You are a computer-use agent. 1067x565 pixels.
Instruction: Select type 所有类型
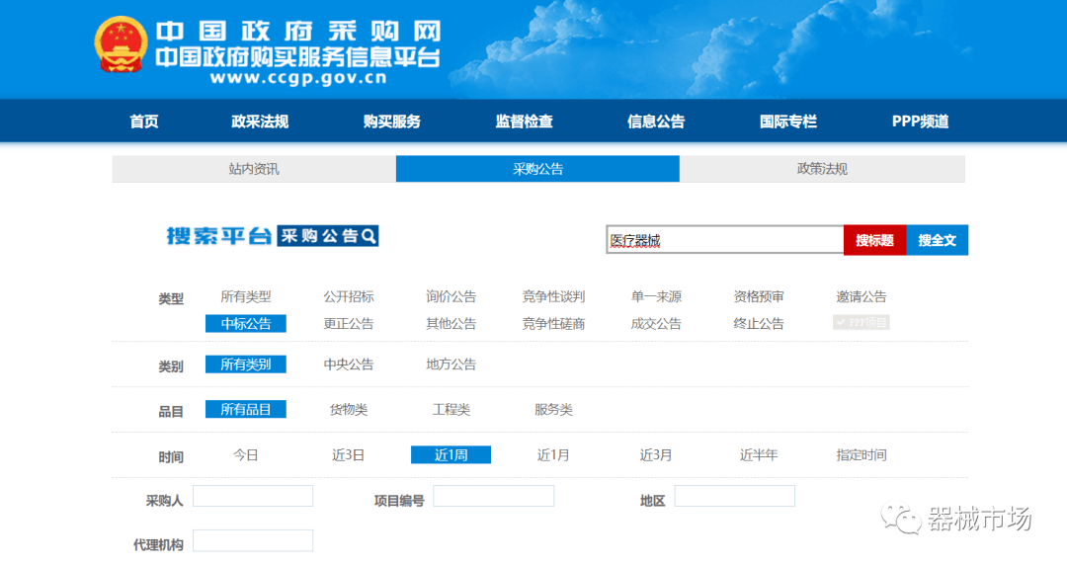246,296
